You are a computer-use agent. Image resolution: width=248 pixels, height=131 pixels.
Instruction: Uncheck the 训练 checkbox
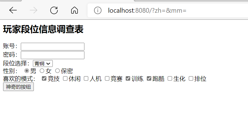(128, 78)
